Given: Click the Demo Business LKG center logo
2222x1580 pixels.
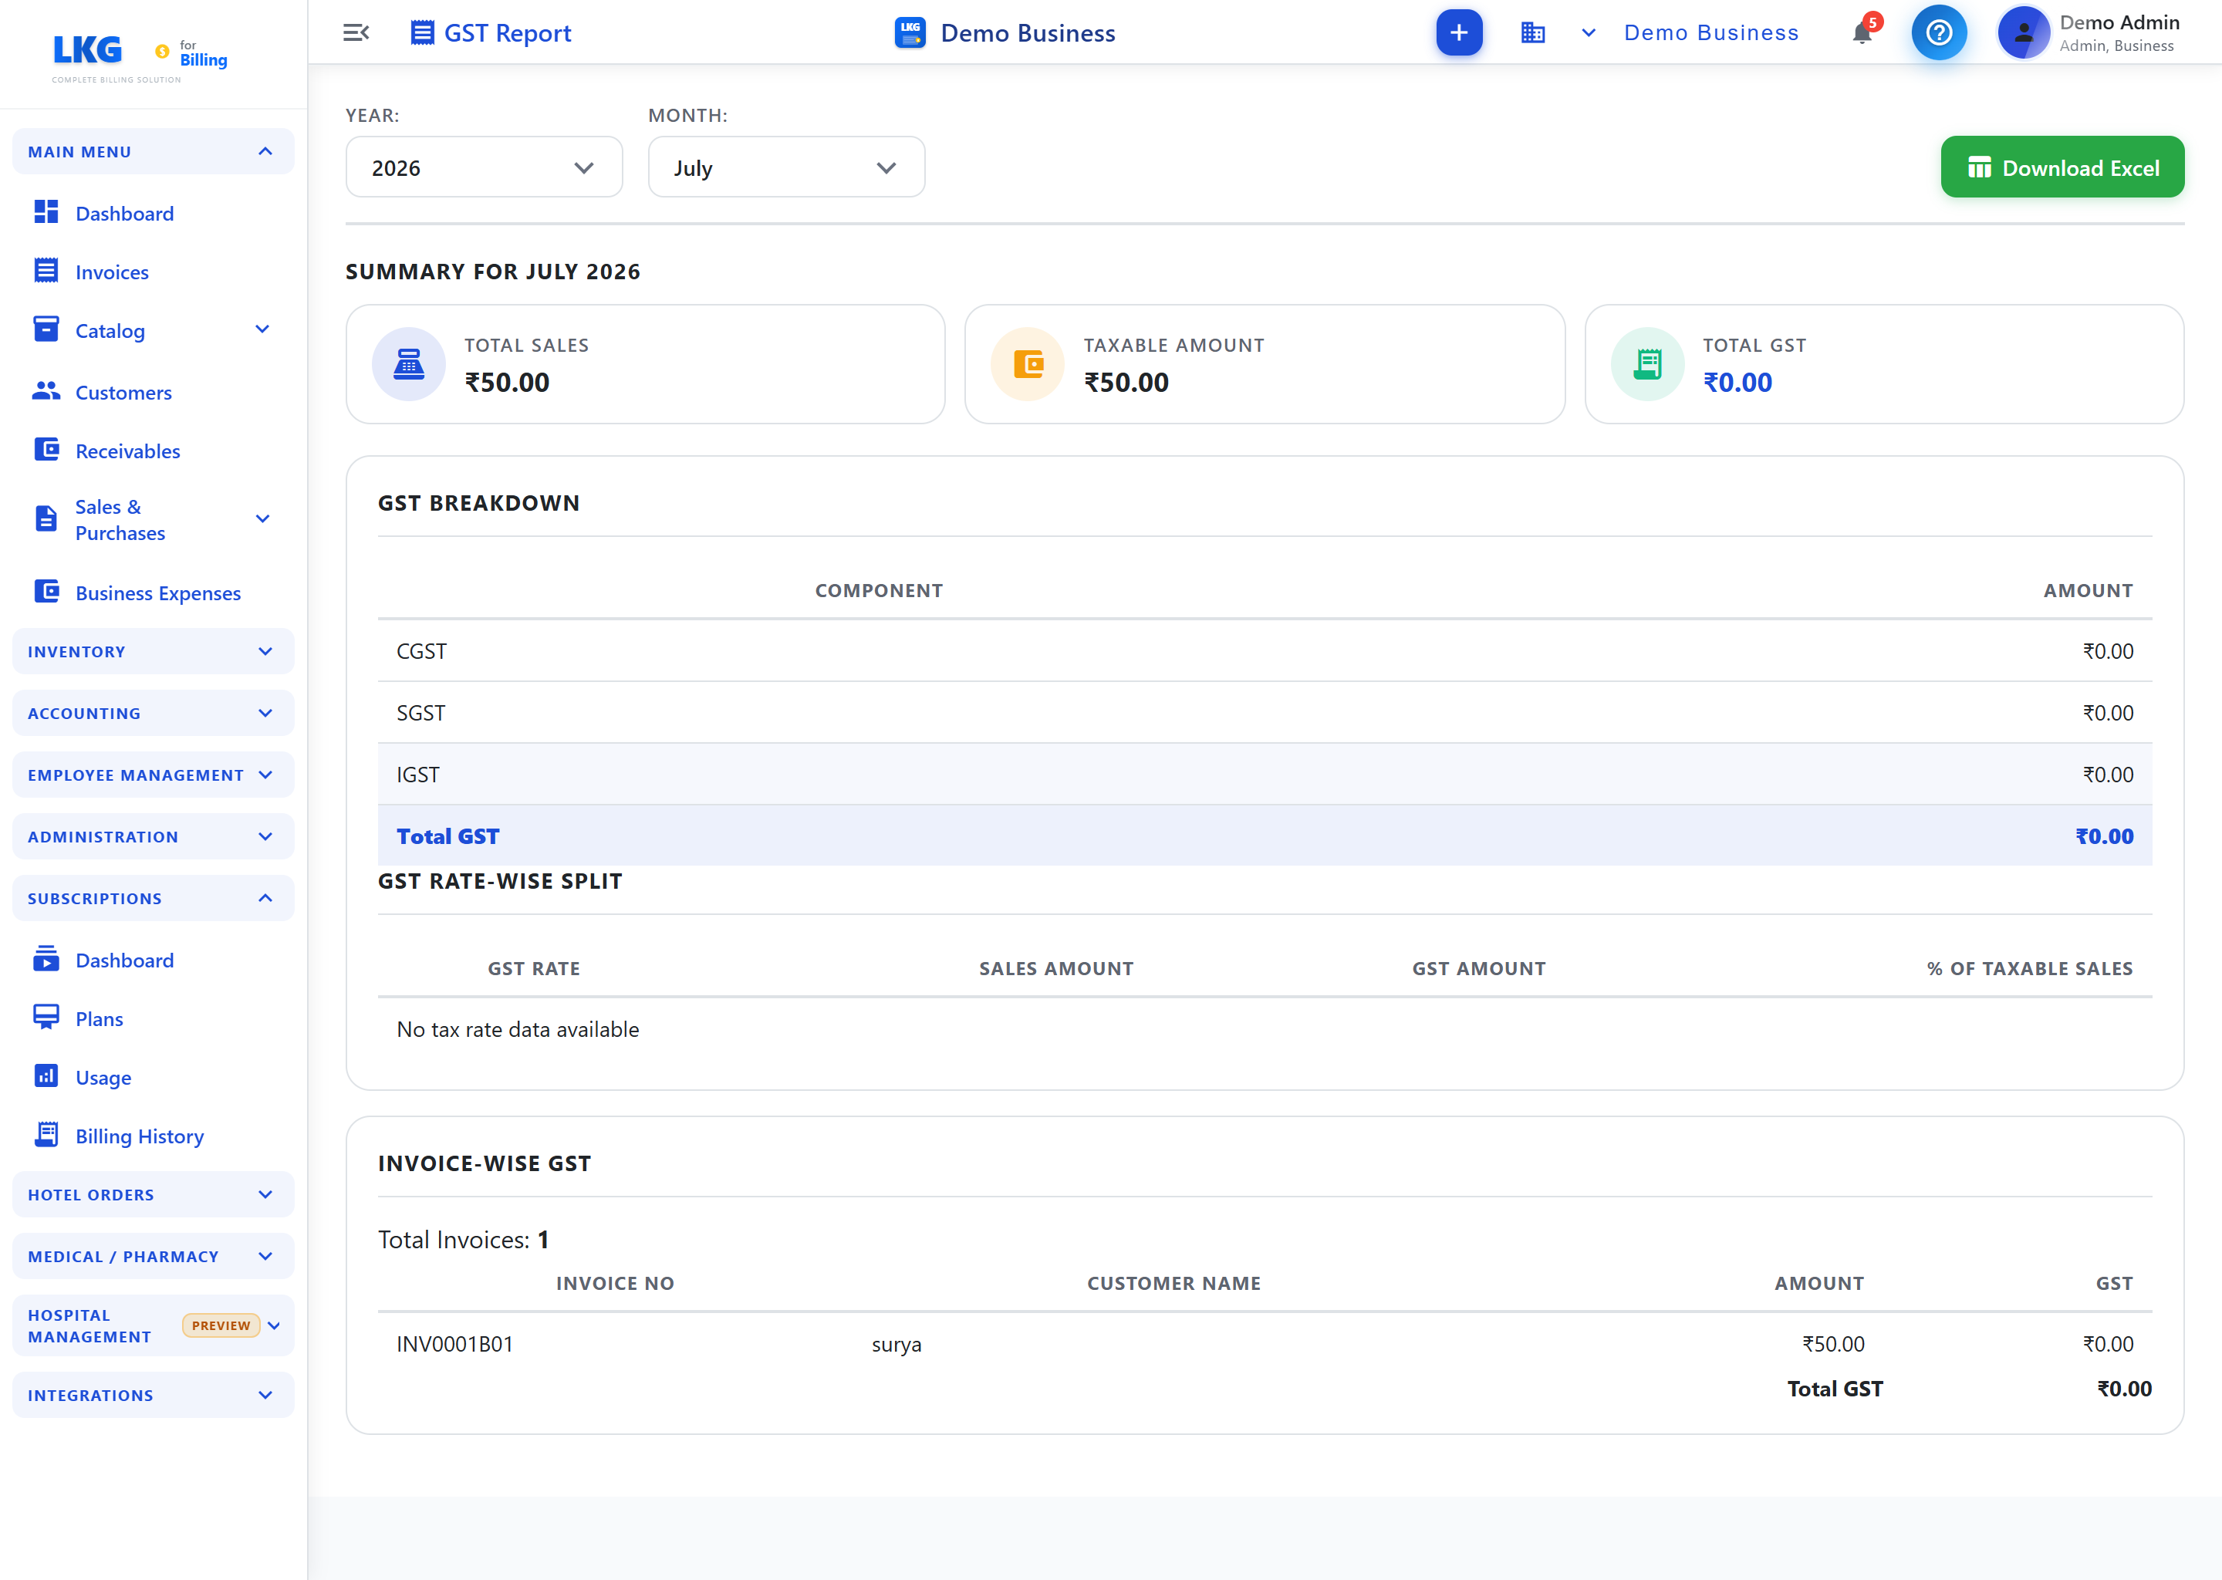Looking at the screenshot, I should tap(910, 33).
